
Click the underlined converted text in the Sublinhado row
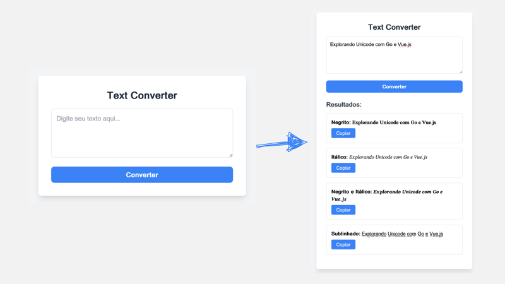click(402, 234)
